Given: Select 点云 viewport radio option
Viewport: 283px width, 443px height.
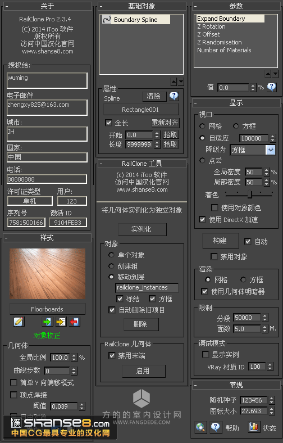Looking at the screenshot, I should pyautogui.click(x=202, y=160).
